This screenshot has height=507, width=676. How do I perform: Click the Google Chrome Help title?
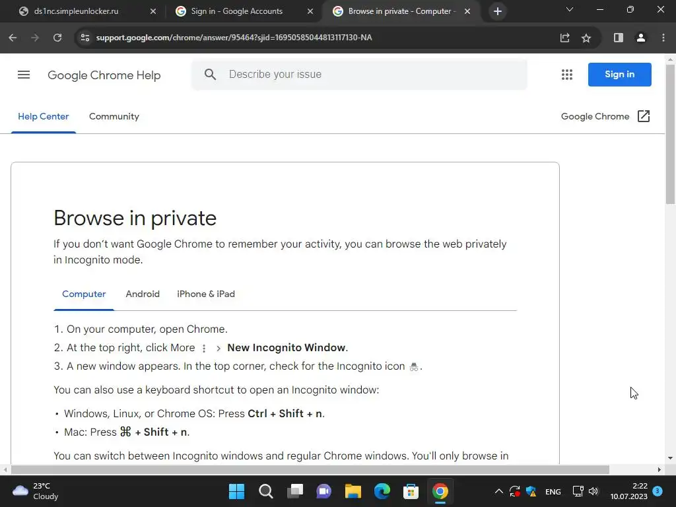point(104,75)
